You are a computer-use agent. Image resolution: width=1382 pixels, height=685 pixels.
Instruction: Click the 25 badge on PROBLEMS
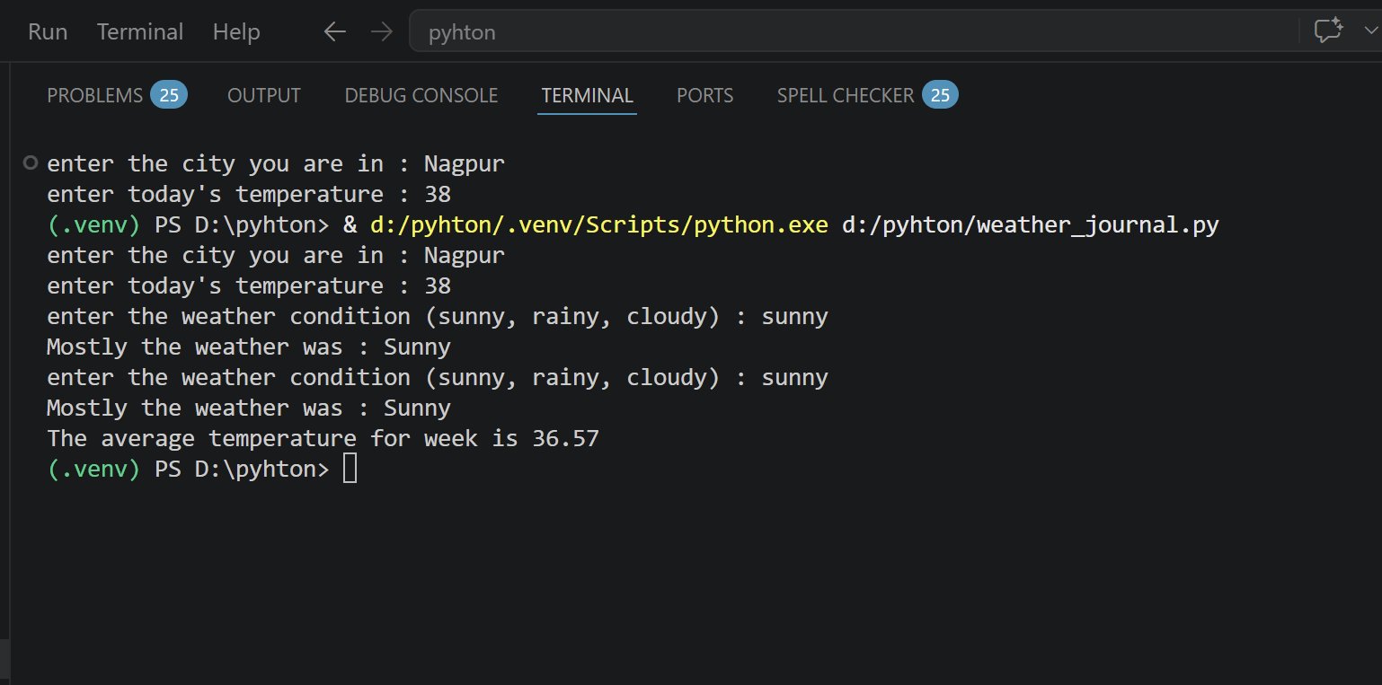[x=168, y=95]
